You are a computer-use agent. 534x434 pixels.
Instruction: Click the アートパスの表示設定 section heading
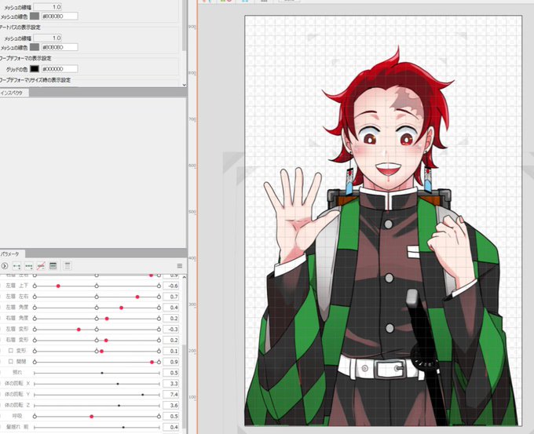pos(20,27)
